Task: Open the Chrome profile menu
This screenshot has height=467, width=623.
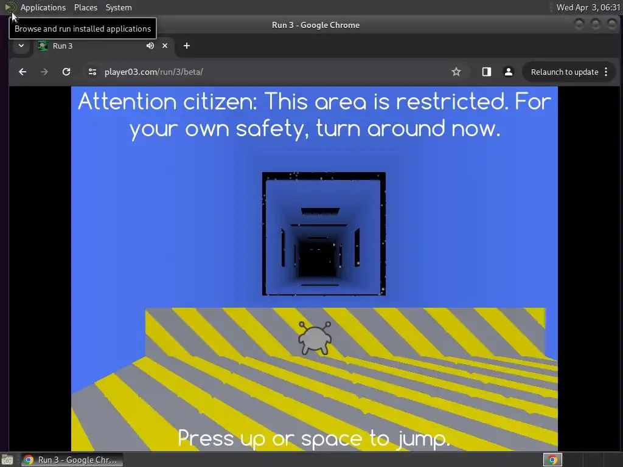Action: pyautogui.click(x=508, y=72)
